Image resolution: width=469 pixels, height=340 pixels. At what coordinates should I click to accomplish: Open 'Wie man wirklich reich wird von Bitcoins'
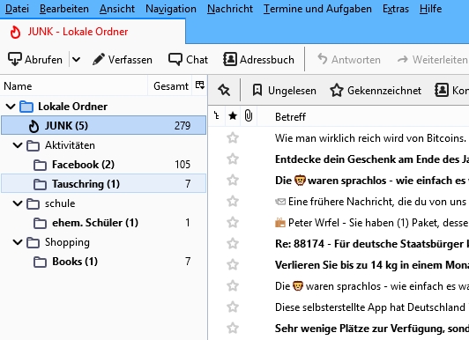point(370,138)
